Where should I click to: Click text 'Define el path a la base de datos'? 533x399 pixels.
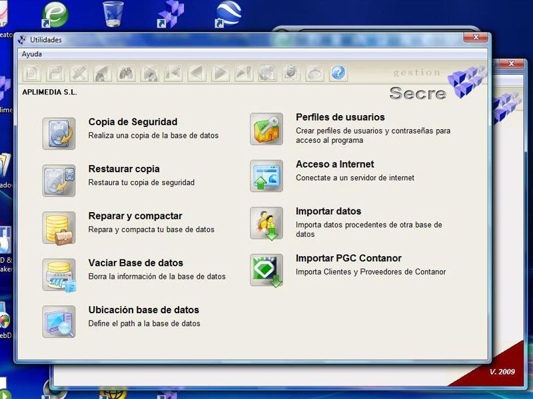[x=144, y=324]
